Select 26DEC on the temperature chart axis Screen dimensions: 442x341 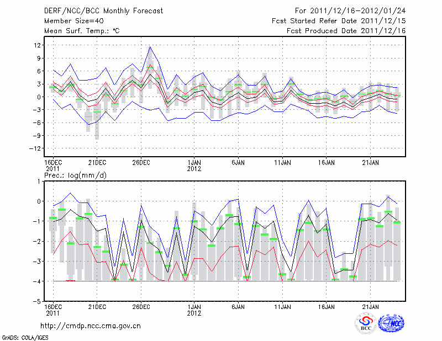pos(141,163)
